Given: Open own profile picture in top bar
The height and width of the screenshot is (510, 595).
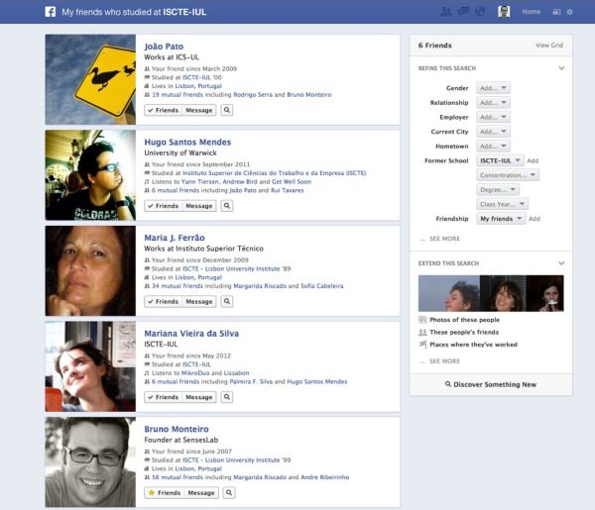Looking at the screenshot, I should pyautogui.click(x=504, y=12).
